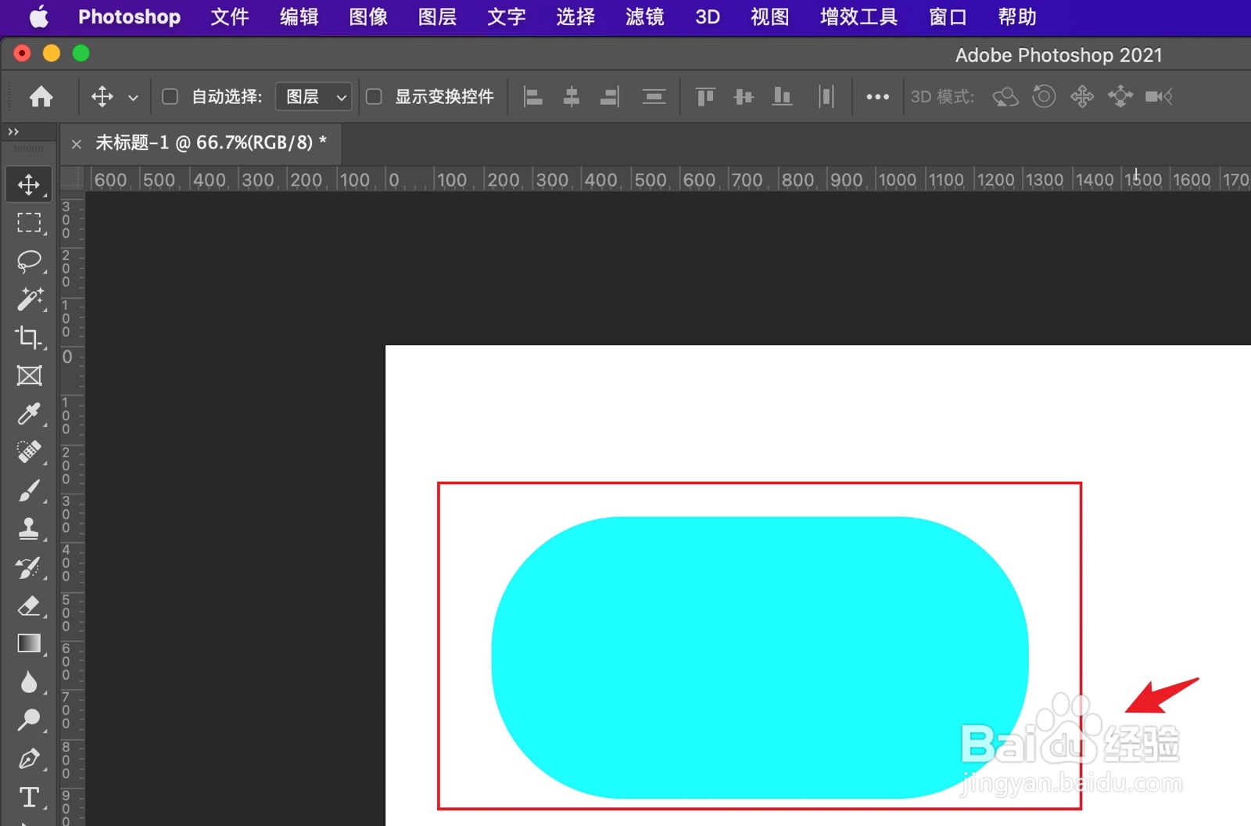Select the Pen tool

[x=29, y=759]
